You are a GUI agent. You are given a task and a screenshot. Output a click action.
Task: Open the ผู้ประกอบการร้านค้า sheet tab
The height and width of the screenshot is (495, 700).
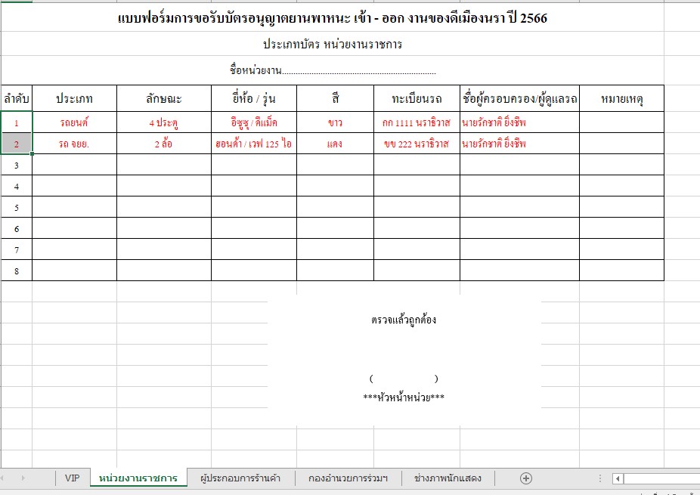click(240, 478)
